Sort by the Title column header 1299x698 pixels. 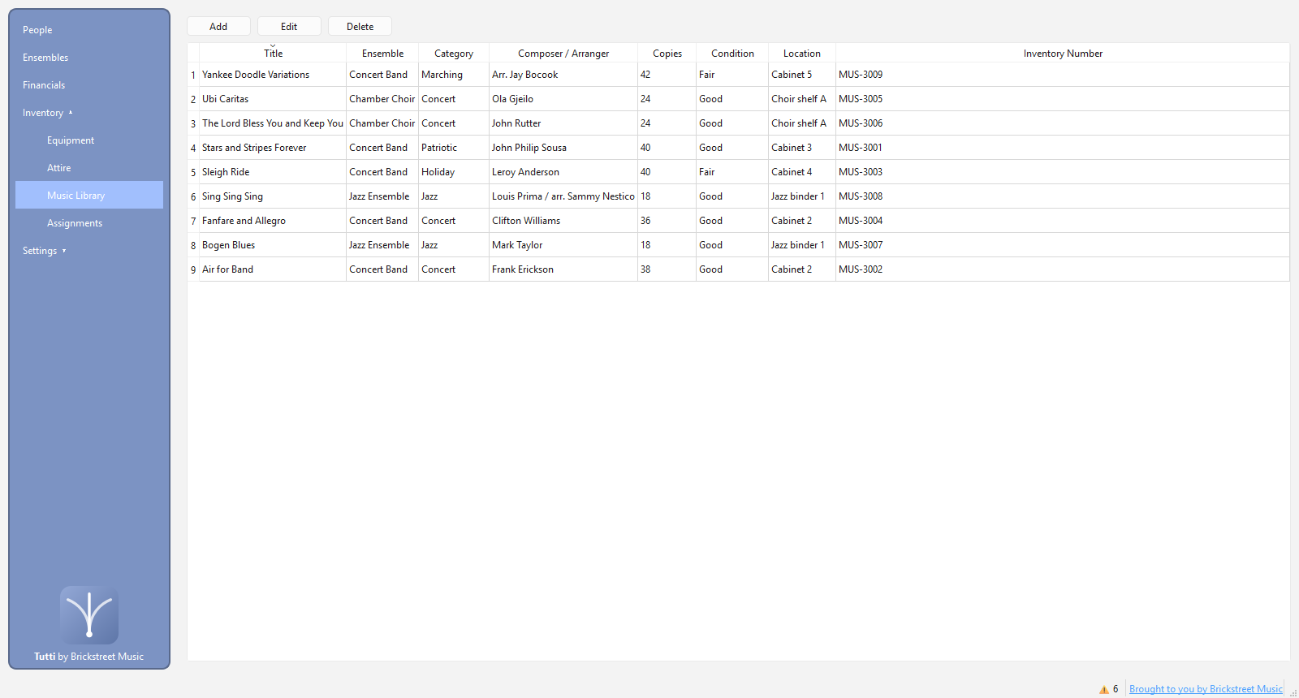[x=273, y=53]
